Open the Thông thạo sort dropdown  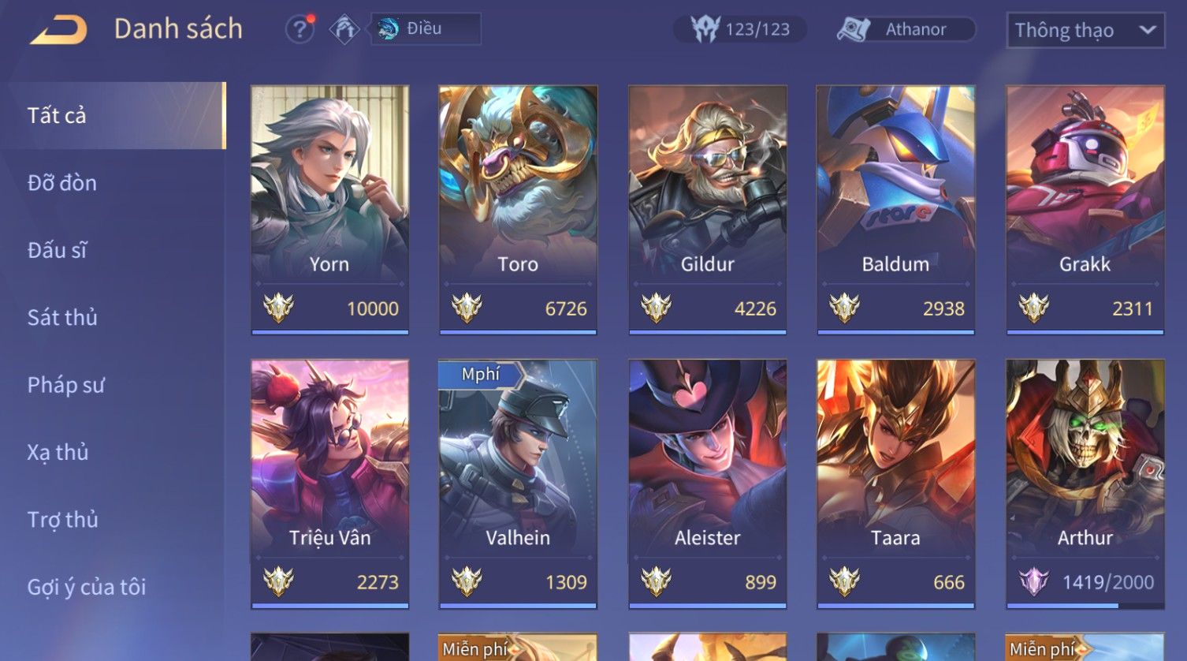pyautogui.click(x=1085, y=30)
